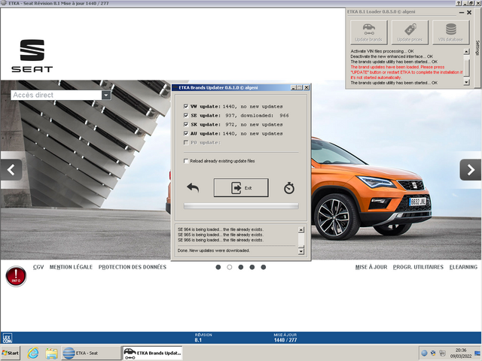Go to next slide with right arrow
The image size is (482, 361).
pyautogui.click(x=470, y=170)
